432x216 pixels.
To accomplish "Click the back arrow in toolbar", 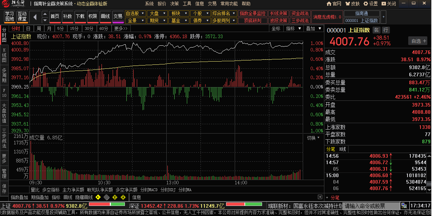I will click(x=35, y=17).
